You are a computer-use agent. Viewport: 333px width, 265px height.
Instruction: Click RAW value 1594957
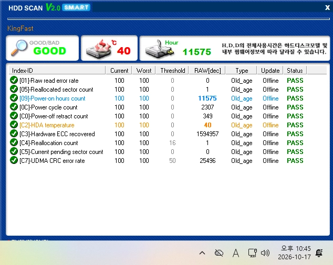tap(207, 134)
